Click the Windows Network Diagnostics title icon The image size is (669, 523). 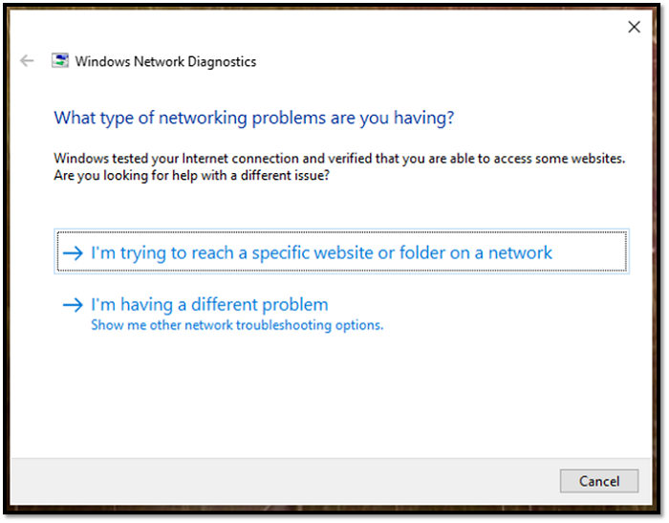pyautogui.click(x=59, y=61)
